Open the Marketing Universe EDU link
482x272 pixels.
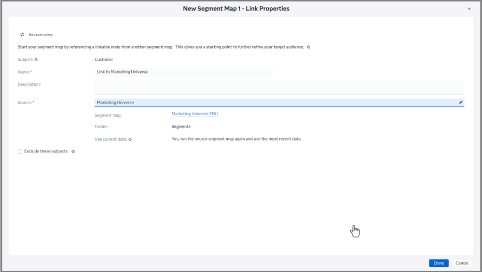point(194,114)
